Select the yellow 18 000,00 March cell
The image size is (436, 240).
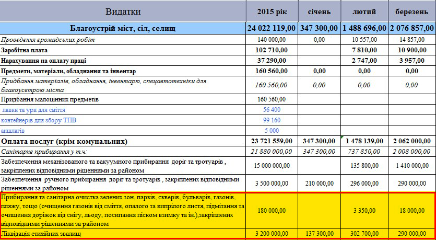tap(411, 210)
